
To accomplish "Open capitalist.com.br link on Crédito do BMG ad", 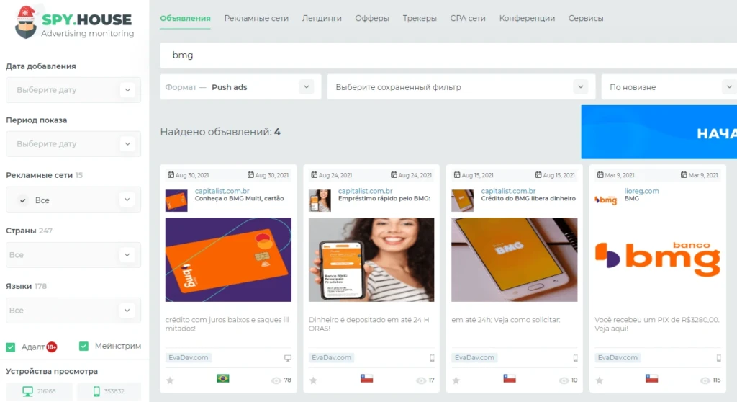I will tap(508, 191).
